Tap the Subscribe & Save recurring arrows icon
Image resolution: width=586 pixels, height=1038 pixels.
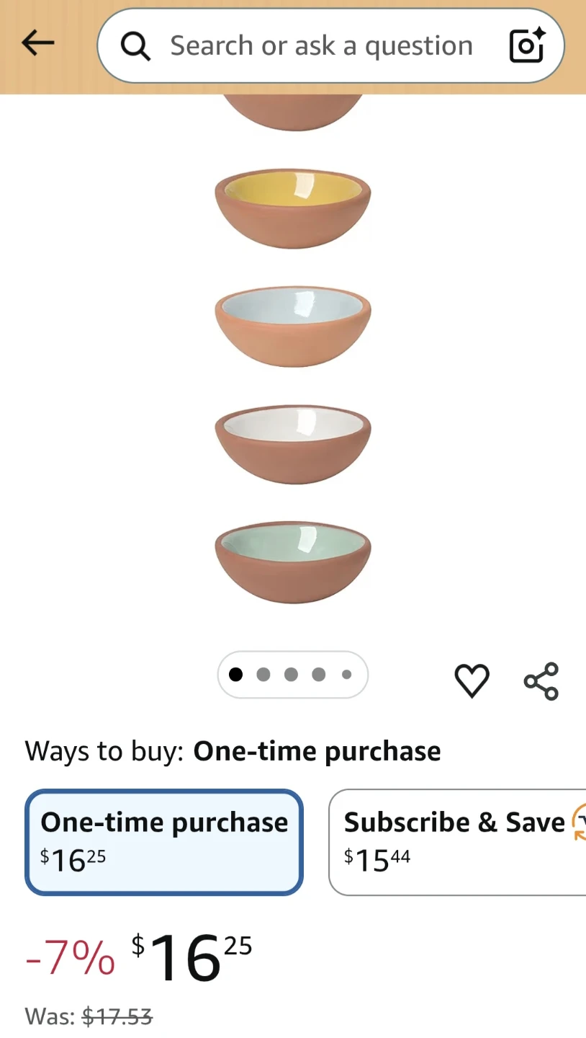579,822
